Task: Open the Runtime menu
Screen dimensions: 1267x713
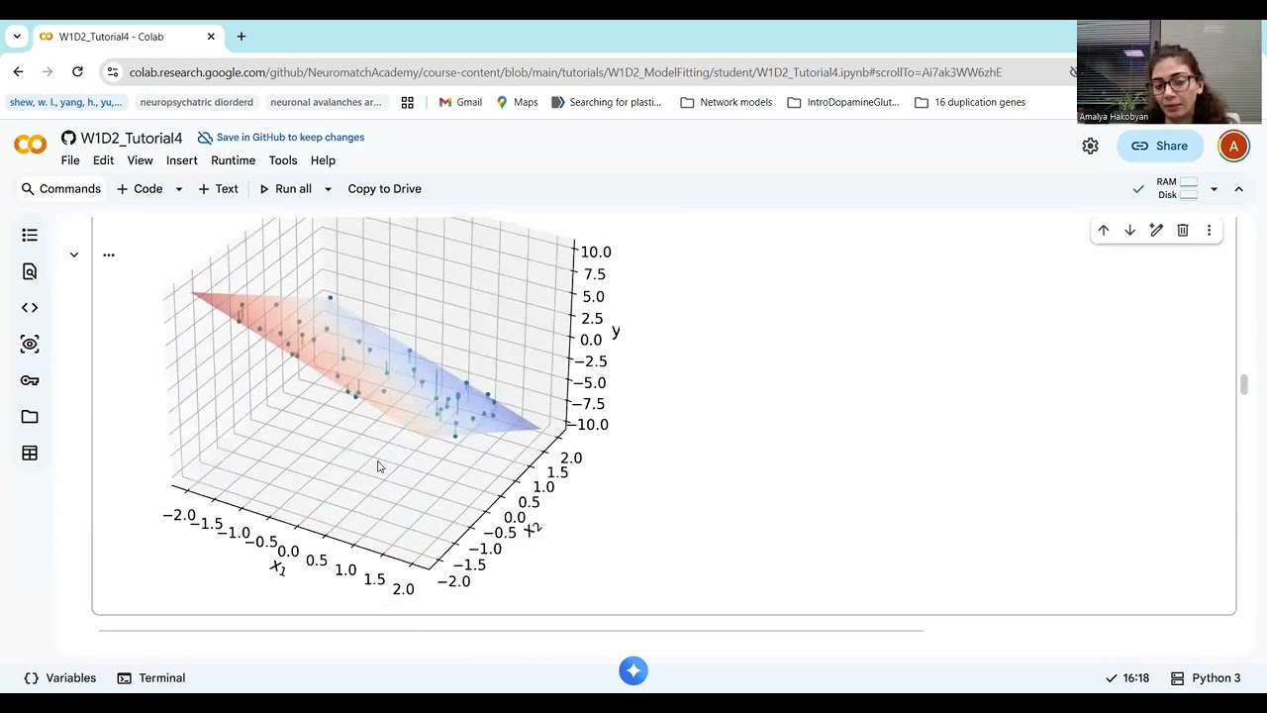Action: [233, 160]
